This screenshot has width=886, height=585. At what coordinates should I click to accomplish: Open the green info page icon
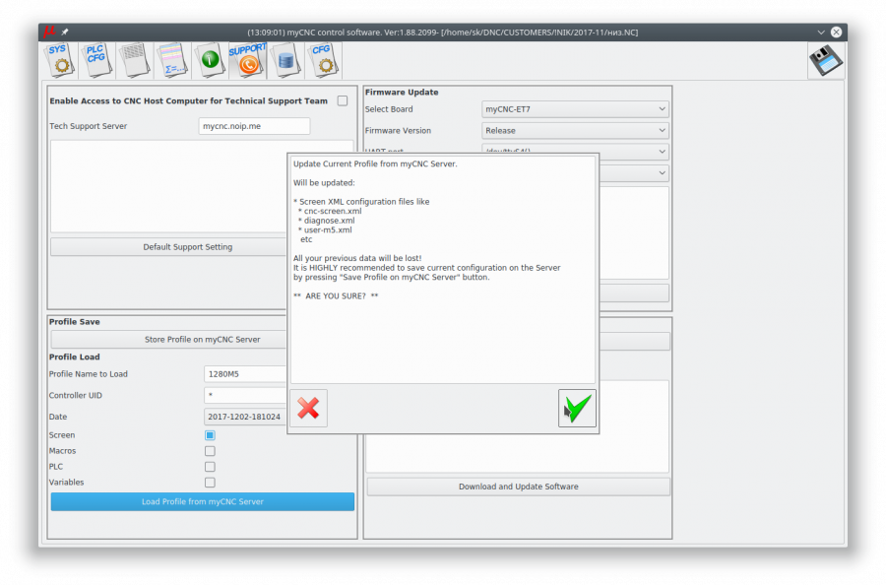210,60
